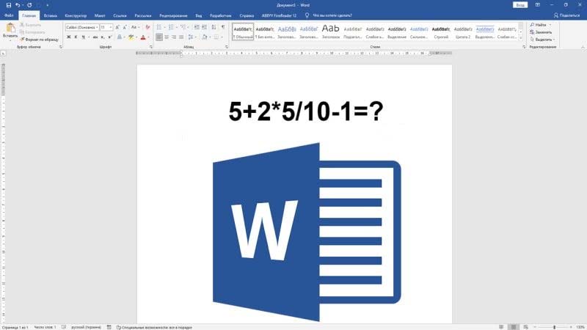The width and height of the screenshot is (587, 330).
Task: Increase paragraph indent
Action: click(205, 27)
